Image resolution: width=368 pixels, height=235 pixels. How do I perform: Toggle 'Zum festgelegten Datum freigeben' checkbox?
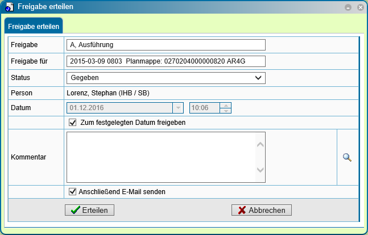tap(73, 122)
